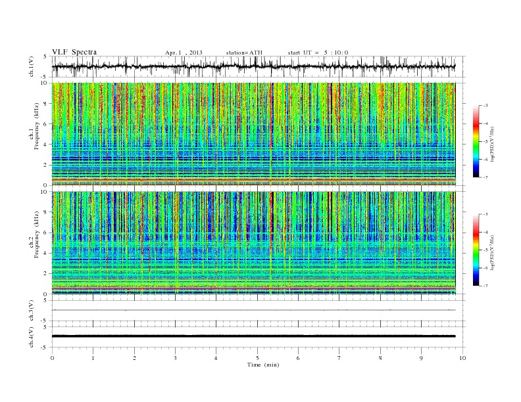Click the "4" tick on the time axis
This screenshot has height=402, width=521.
216,358
